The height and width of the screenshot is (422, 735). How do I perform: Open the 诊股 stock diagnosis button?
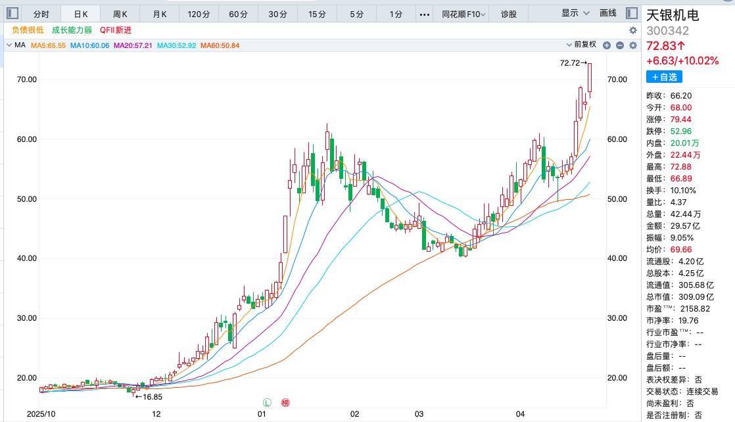click(508, 14)
